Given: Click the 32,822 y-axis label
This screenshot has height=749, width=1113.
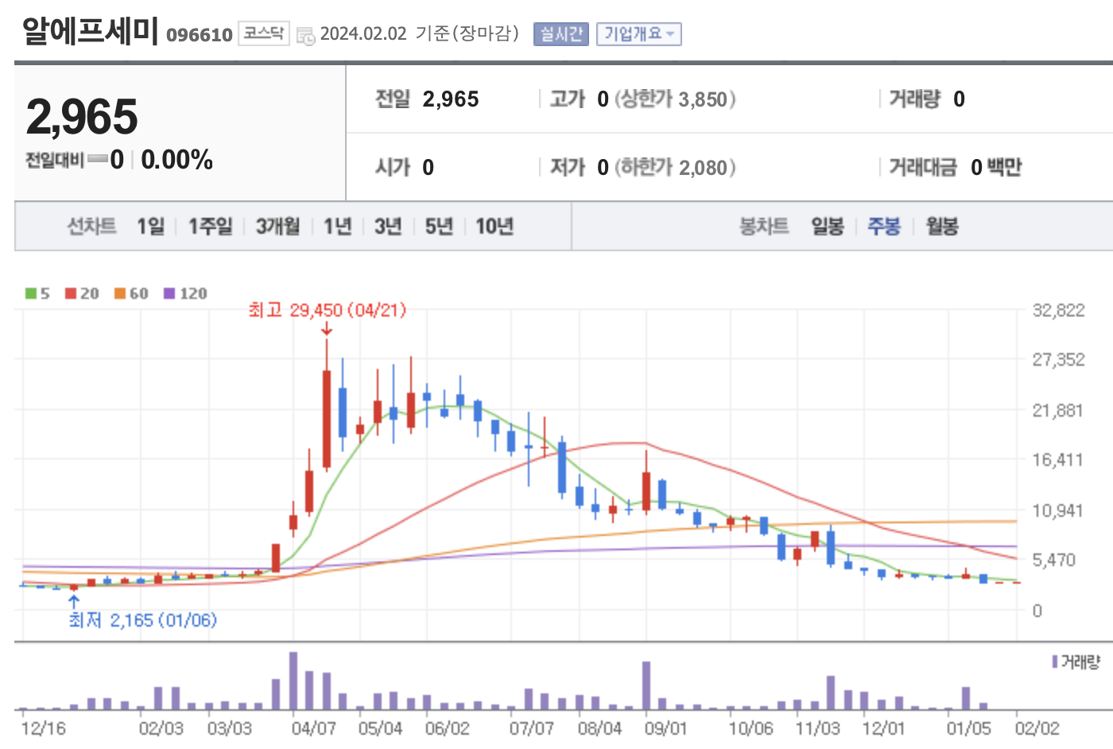Looking at the screenshot, I should (x=1058, y=311).
